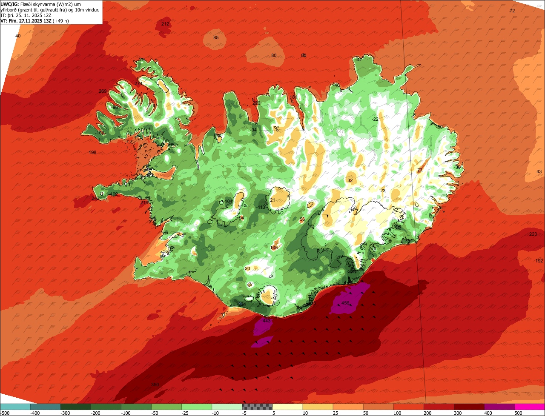Click the 394 value in southern Iceland
Image resolution: width=545 pixels, height=416 pixels.
pyautogui.click(x=242, y=304)
